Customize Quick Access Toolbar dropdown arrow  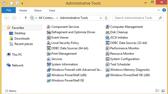pos(22,4)
